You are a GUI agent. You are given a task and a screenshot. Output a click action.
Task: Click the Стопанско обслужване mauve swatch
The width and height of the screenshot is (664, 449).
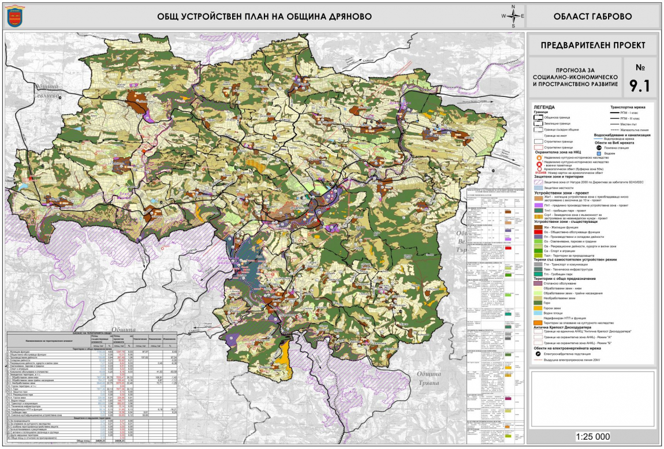[x=538, y=283]
